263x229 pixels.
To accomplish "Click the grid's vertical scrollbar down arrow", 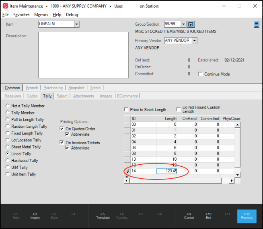I will click(237, 175).
